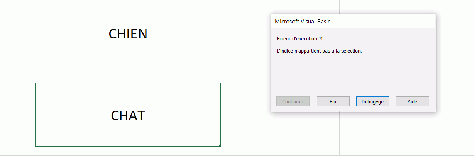Select the empty cell right of CHAT

(x=240, y=115)
